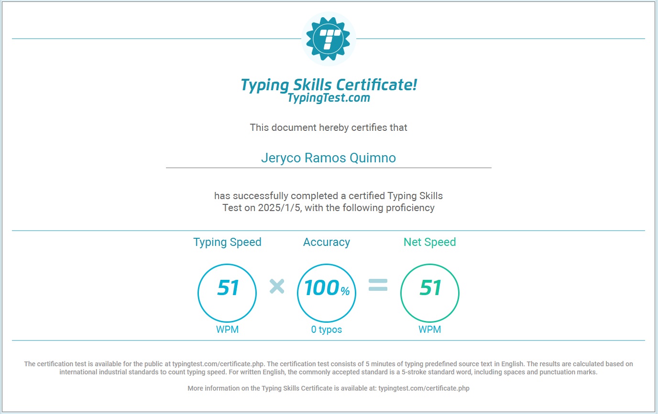Click the certification test description paragraph
658x414 pixels.
(x=329, y=368)
